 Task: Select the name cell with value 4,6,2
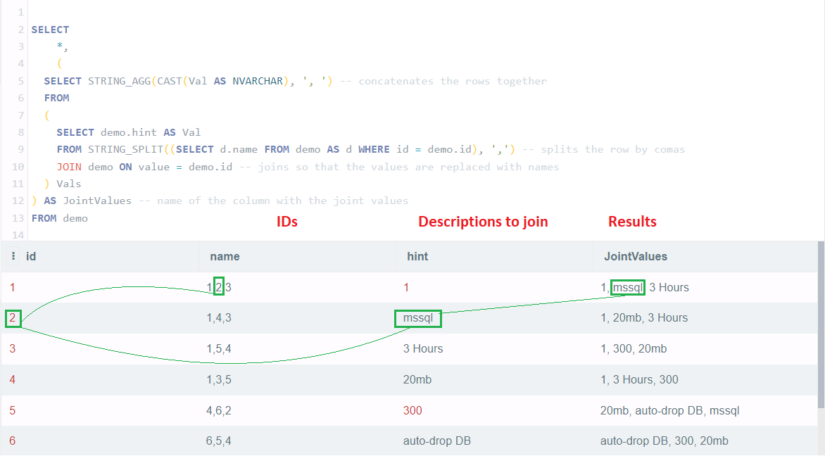tap(218, 411)
